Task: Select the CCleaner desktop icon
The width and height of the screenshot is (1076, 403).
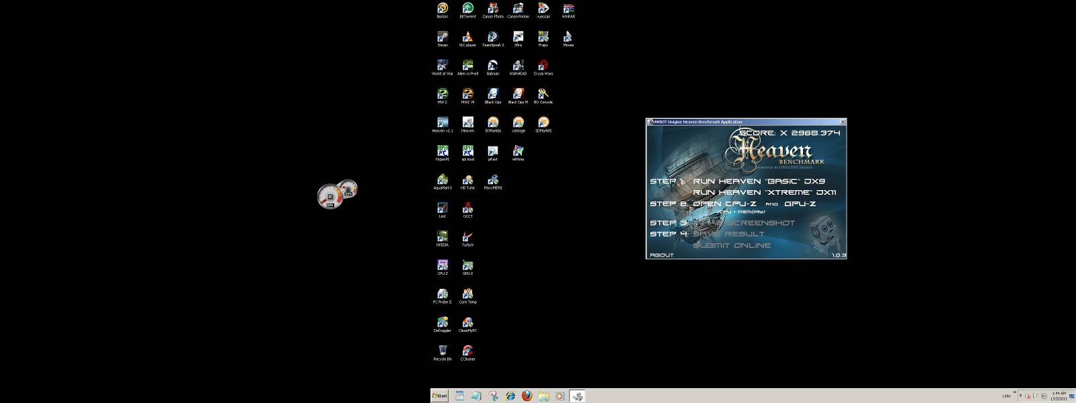Action: 467,353
